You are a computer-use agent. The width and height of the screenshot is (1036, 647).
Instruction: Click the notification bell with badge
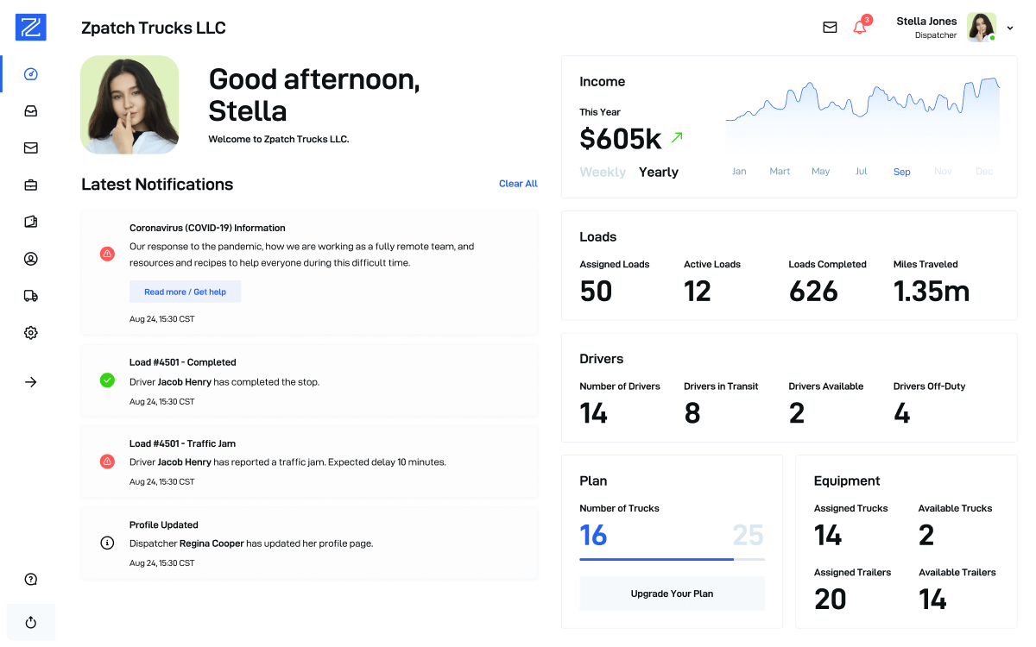click(x=860, y=27)
